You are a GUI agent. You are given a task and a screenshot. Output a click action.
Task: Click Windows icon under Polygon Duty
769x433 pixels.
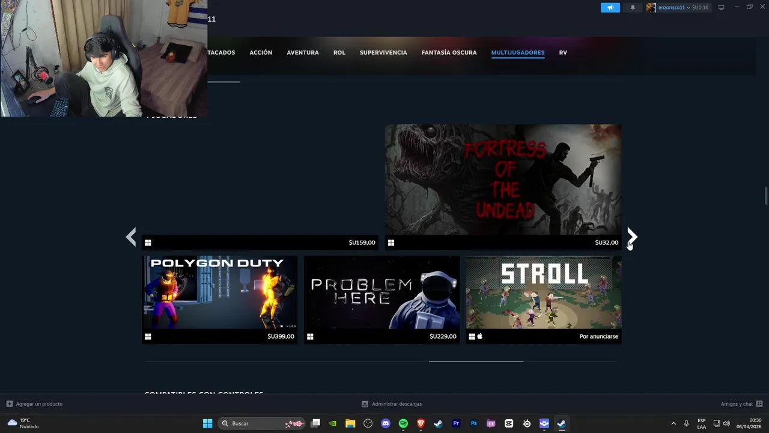pyautogui.click(x=148, y=337)
